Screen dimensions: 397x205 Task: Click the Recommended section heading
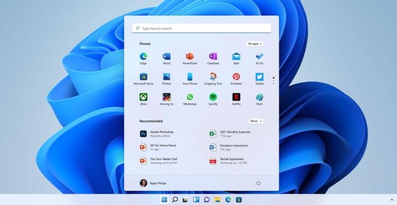point(151,121)
